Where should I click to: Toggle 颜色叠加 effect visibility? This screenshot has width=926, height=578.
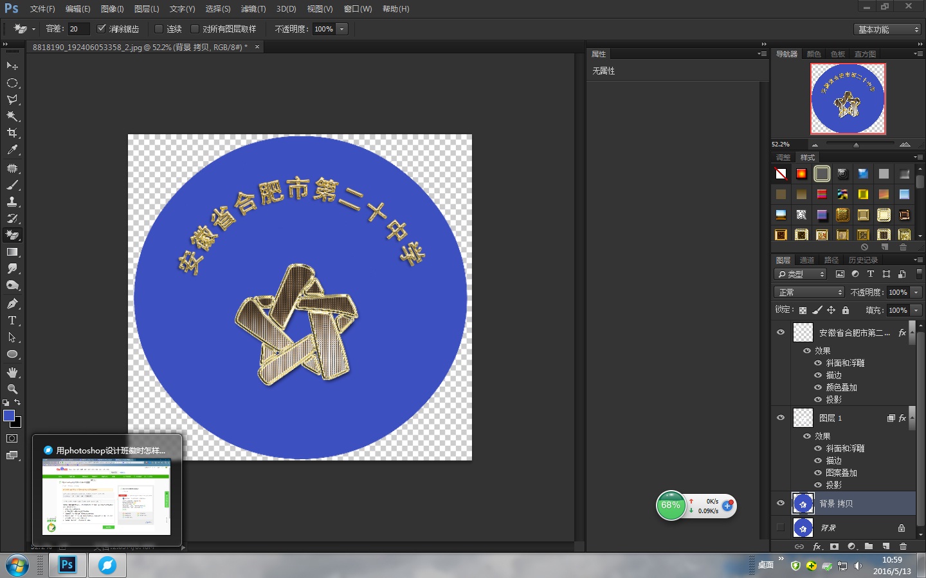[x=818, y=387]
